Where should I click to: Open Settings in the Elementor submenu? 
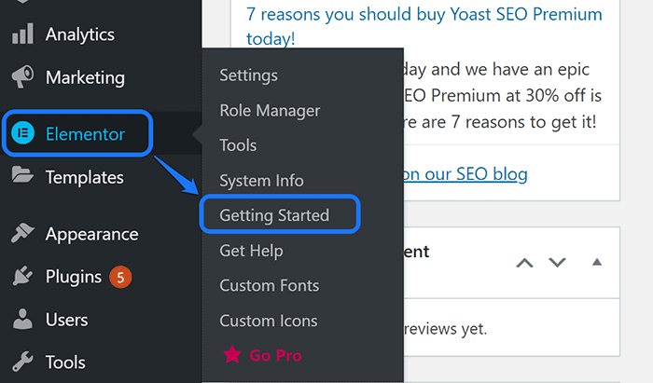(248, 75)
